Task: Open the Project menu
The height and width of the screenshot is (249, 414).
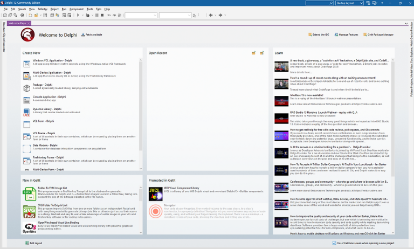Action: pyautogui.click(x=54, y=9)
